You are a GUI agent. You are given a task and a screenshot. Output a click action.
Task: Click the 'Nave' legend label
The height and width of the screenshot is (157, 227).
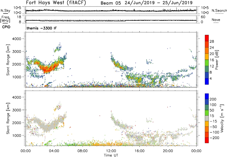tap(216, 20)
